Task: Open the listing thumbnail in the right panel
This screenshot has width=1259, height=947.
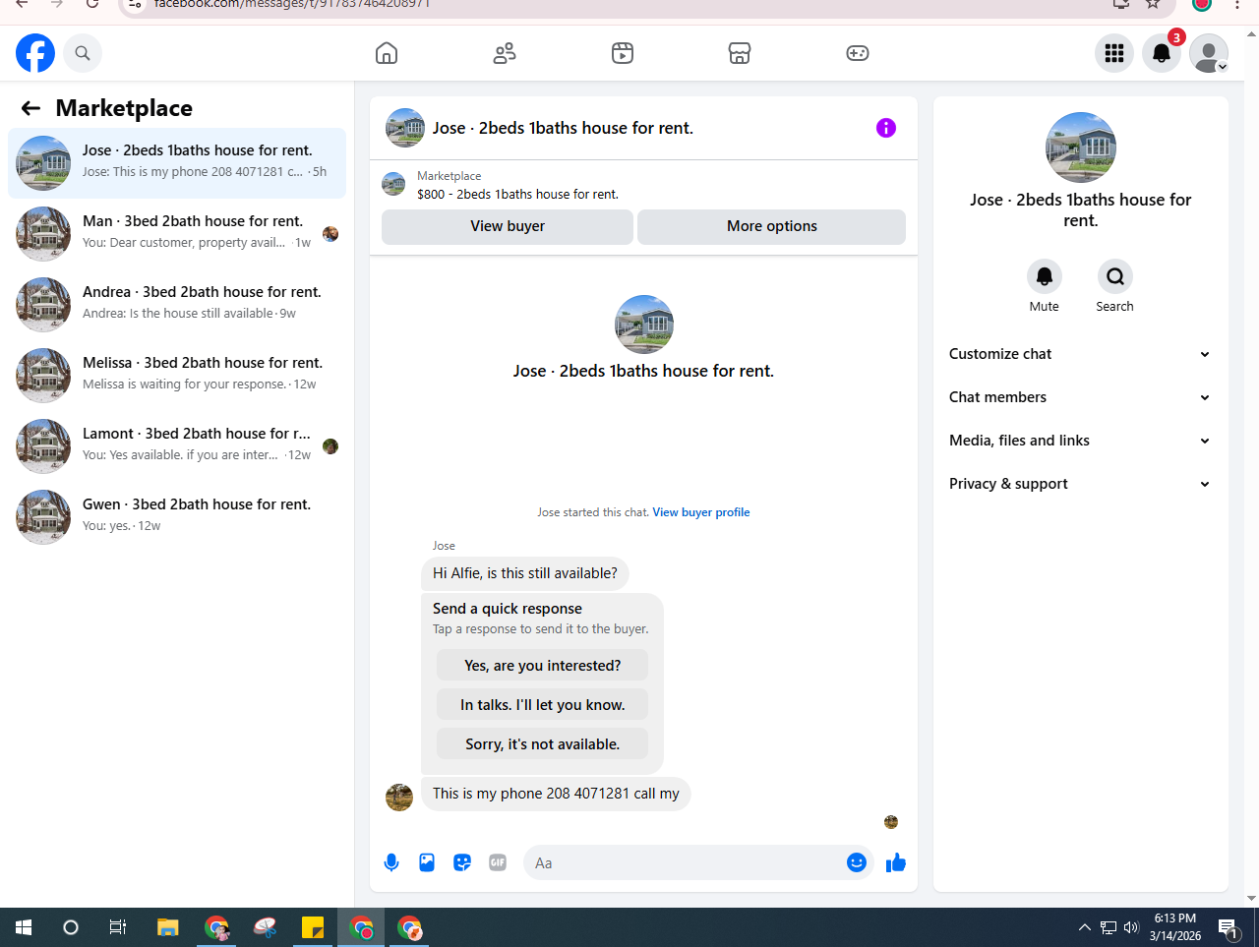Action: [x=1081, y=148]
